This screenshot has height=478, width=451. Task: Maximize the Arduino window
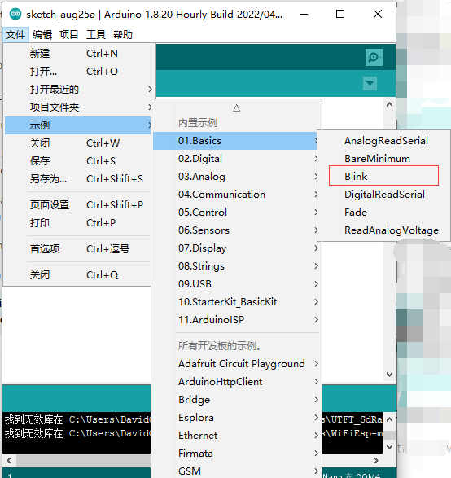tap(340, 14)
